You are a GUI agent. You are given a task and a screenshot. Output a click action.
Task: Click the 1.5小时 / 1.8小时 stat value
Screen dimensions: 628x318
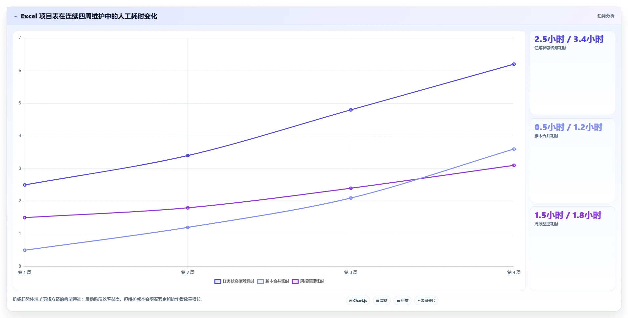tap(568, 215)
